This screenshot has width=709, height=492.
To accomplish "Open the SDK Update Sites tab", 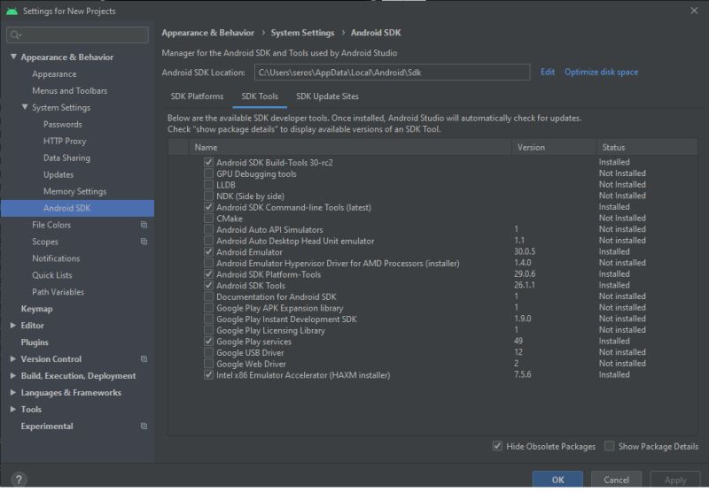I will (x=327, y=96).
